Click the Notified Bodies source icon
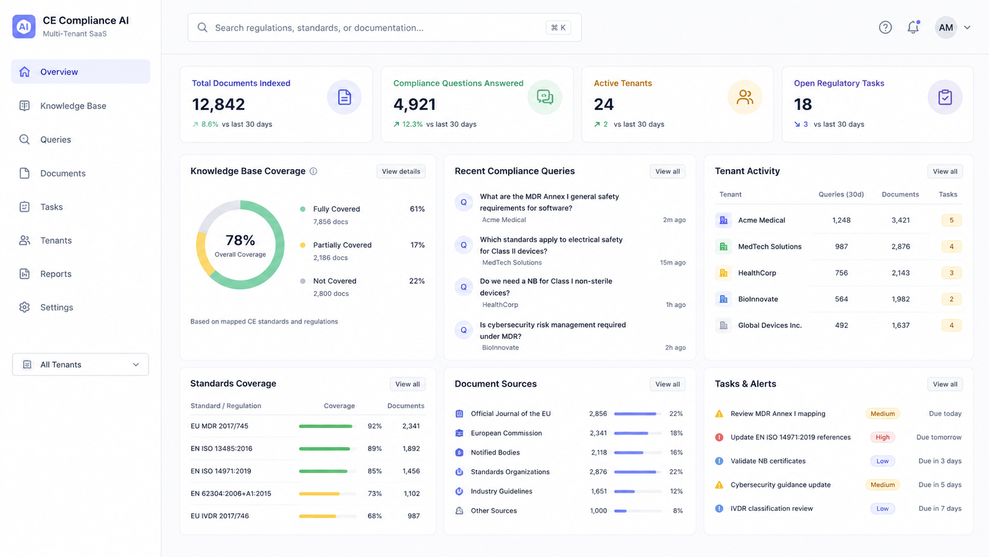 pyautogui.click(x=459, y=452)
